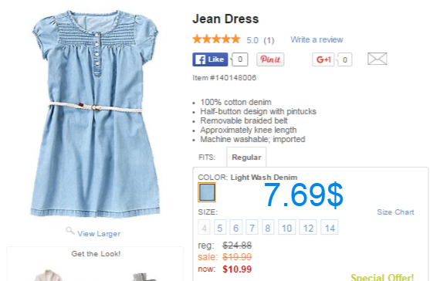Viewport: 430px width, 281px height.
Task: Click the Facebook like count bubble
Action: [x=240, y=59]
